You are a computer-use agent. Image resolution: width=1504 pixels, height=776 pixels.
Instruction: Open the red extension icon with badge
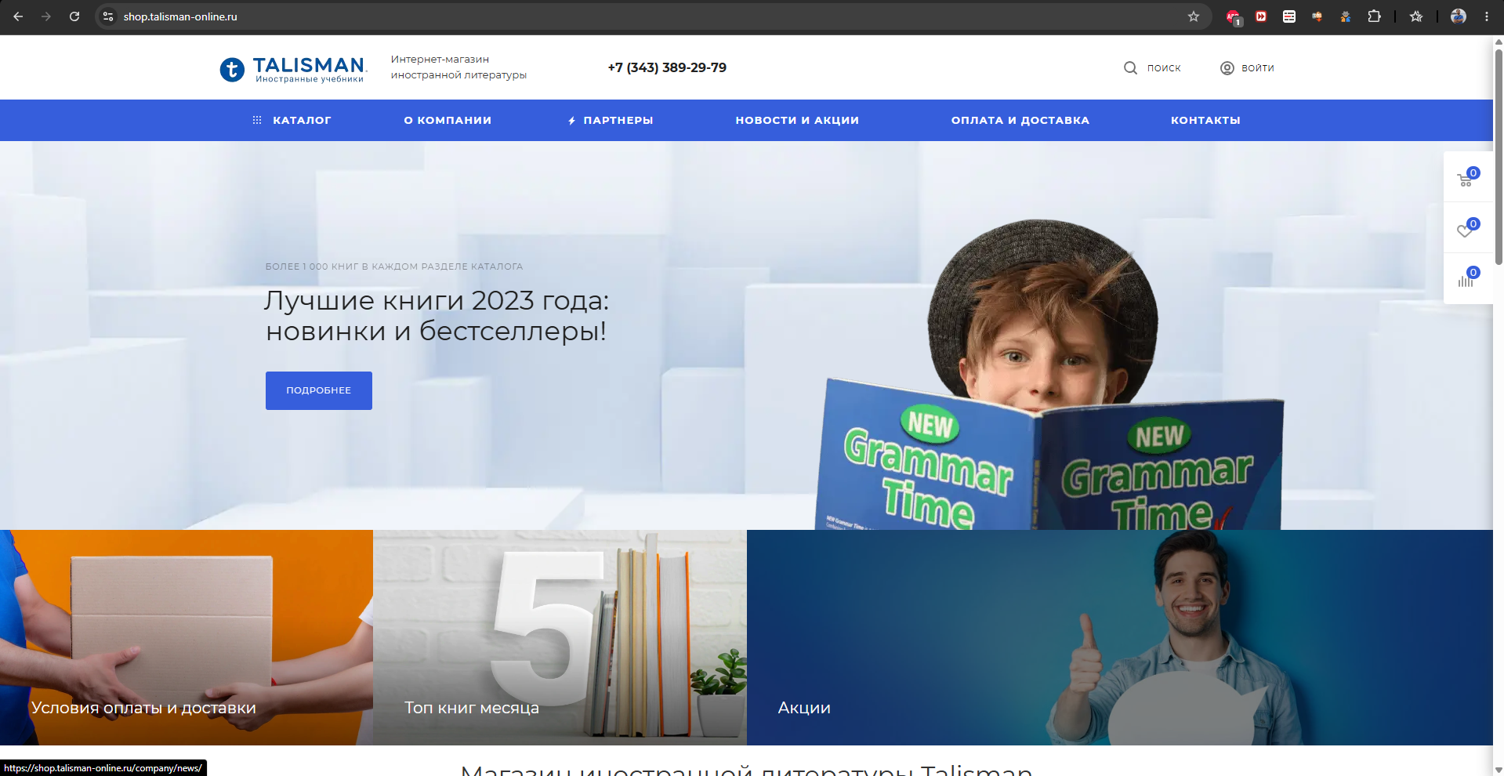(x=1233, y=16)
